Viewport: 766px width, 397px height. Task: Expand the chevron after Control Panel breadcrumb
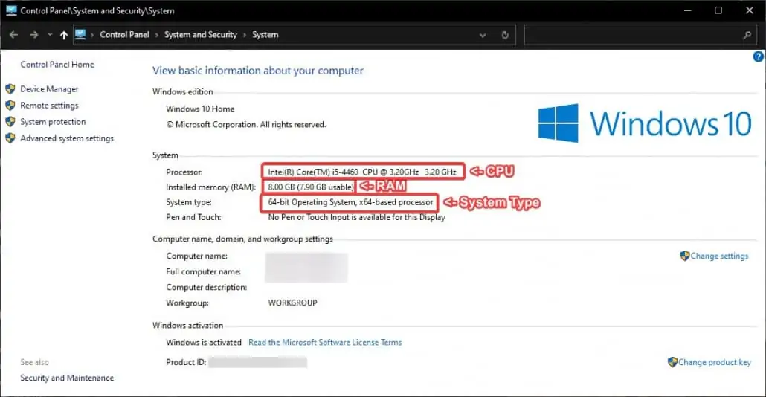click(157, 35)
